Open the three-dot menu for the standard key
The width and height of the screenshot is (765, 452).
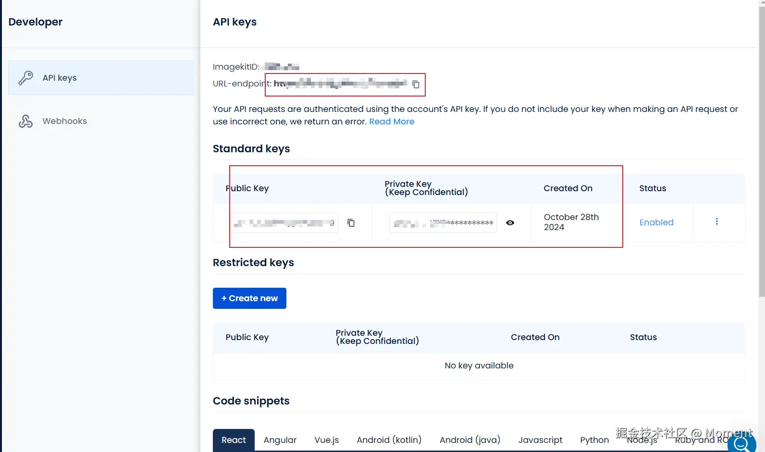717,221
